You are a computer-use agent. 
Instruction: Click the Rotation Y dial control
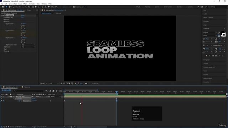click(23, 34)
